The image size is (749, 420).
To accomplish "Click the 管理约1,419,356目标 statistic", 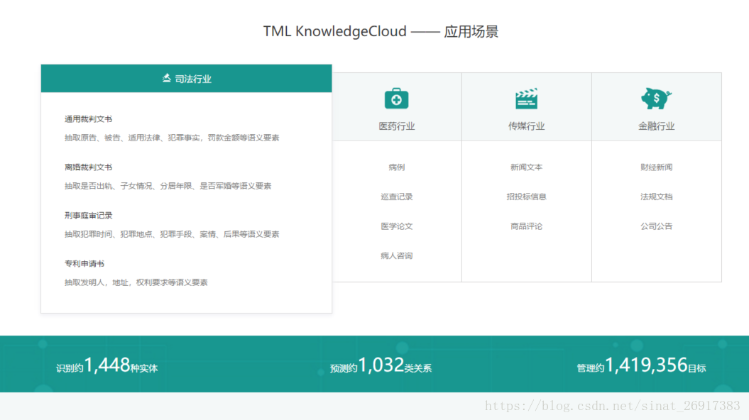I will [x=641, y=365].
